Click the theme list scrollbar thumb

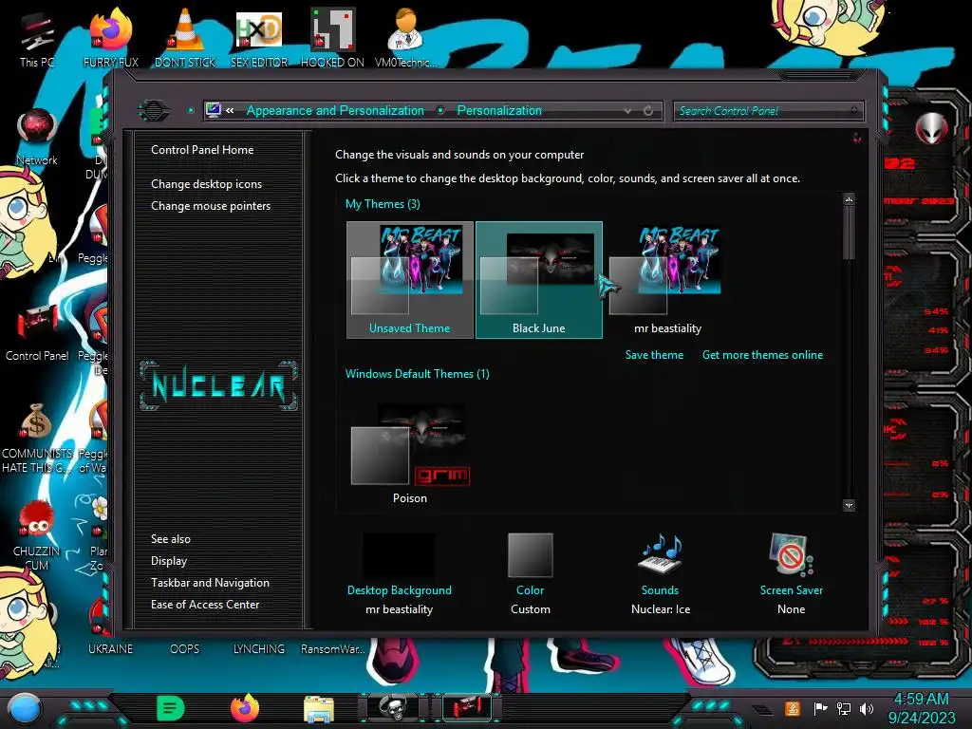point(850,234)
